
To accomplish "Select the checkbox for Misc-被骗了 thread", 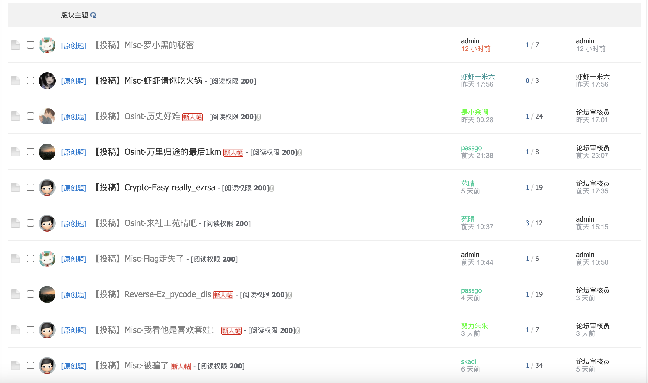I will (31, 365).
